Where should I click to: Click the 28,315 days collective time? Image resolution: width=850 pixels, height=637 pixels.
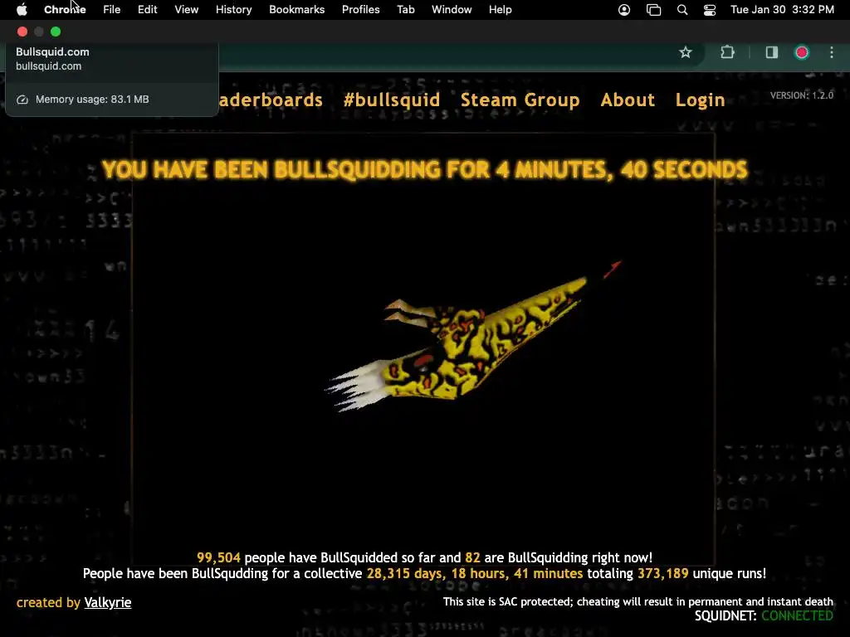pos(474,573)
